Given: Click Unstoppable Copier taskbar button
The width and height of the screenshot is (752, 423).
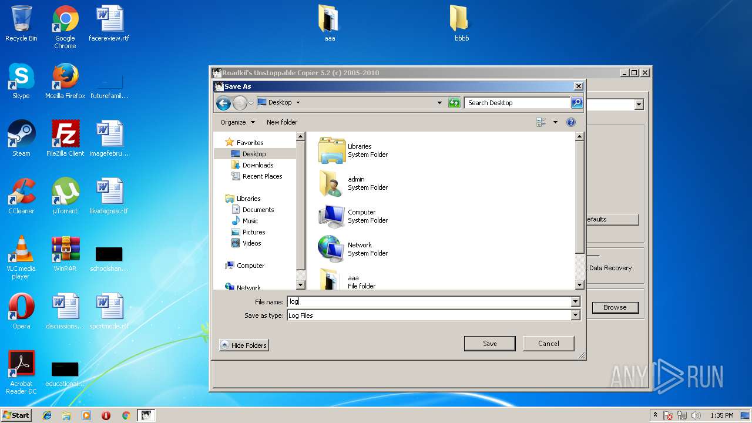Looking at the screenshot, I should pyautogui.click(x=146, y=415).
